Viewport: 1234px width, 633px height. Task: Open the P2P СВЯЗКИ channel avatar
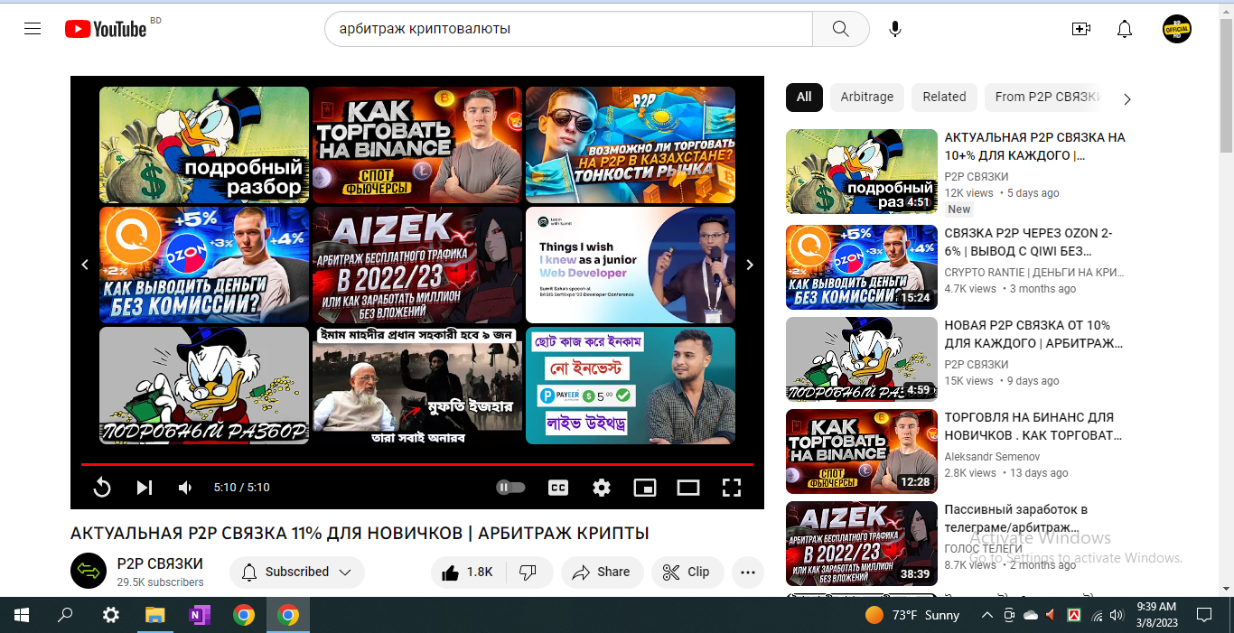(x=89, y=571)
